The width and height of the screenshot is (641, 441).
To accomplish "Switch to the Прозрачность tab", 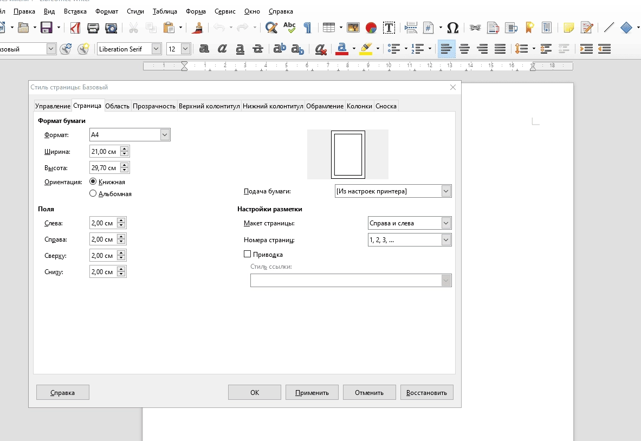I will [x=154, y=106].
